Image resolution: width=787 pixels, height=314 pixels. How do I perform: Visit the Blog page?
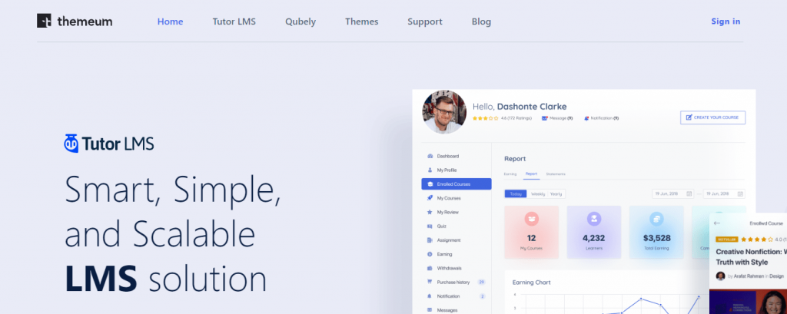click(x=481, y=21)
